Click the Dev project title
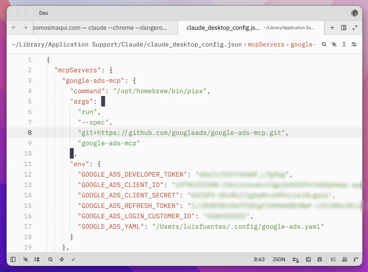 tap(44, 13)
